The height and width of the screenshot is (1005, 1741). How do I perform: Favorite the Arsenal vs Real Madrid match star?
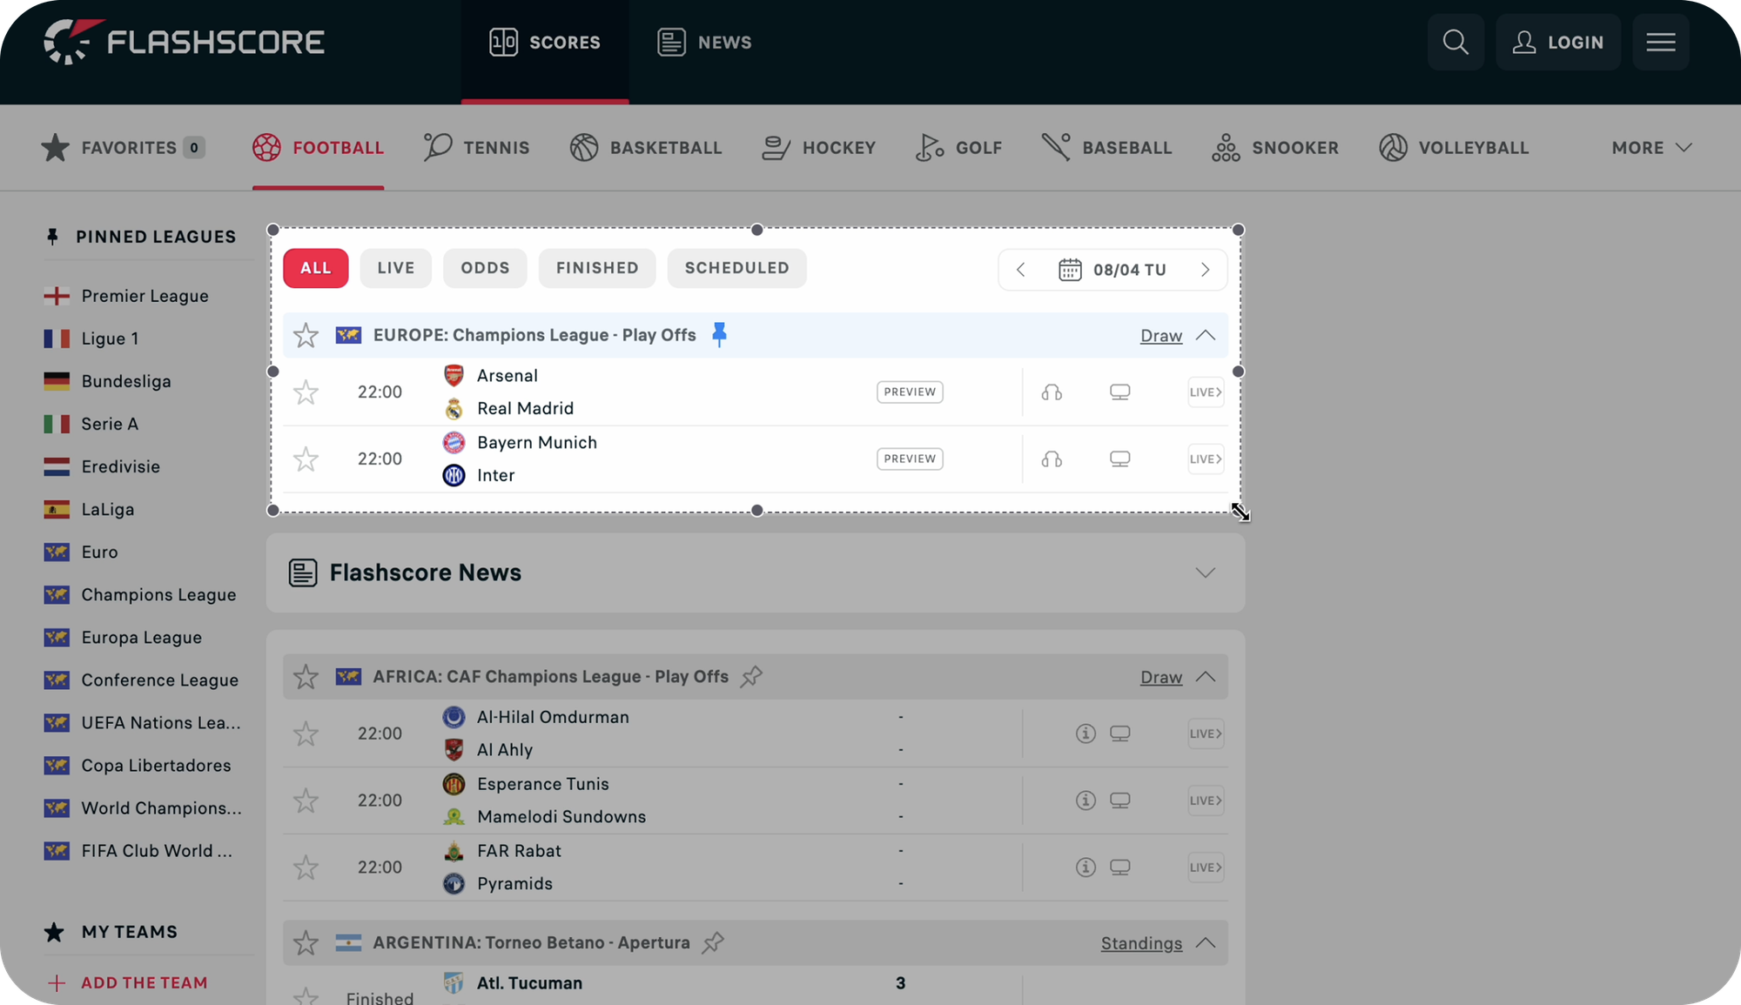pyautogui.click(x=306, y=392)
